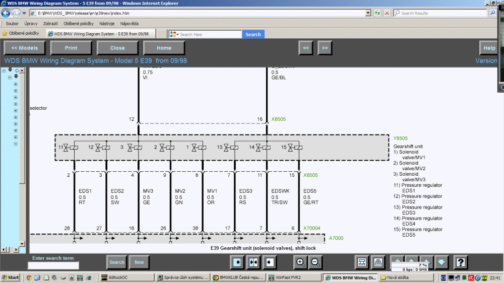Image resolution: width=504 pixels, height=283 pixels.
Task: Click the Y8505 component link
Action: click(x=401, y=138)
